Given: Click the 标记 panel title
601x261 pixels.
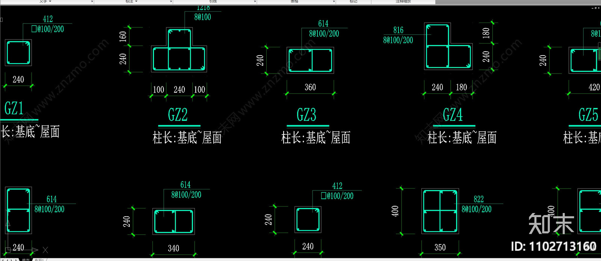Looking at the screenshot, I should 353,1.
